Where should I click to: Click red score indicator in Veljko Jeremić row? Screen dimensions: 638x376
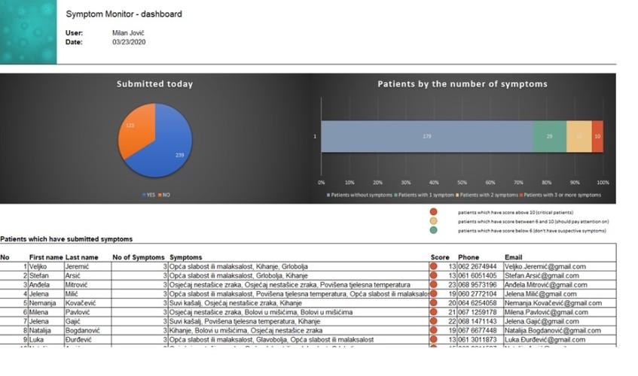[x=433, y=266]
